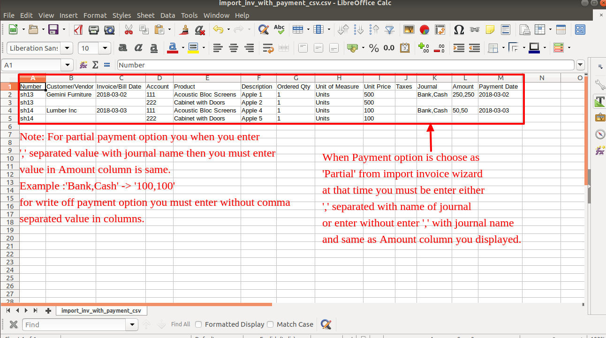606x338 pixels.
Task: Click the Sum sigma icon
Action: point(95,65)
